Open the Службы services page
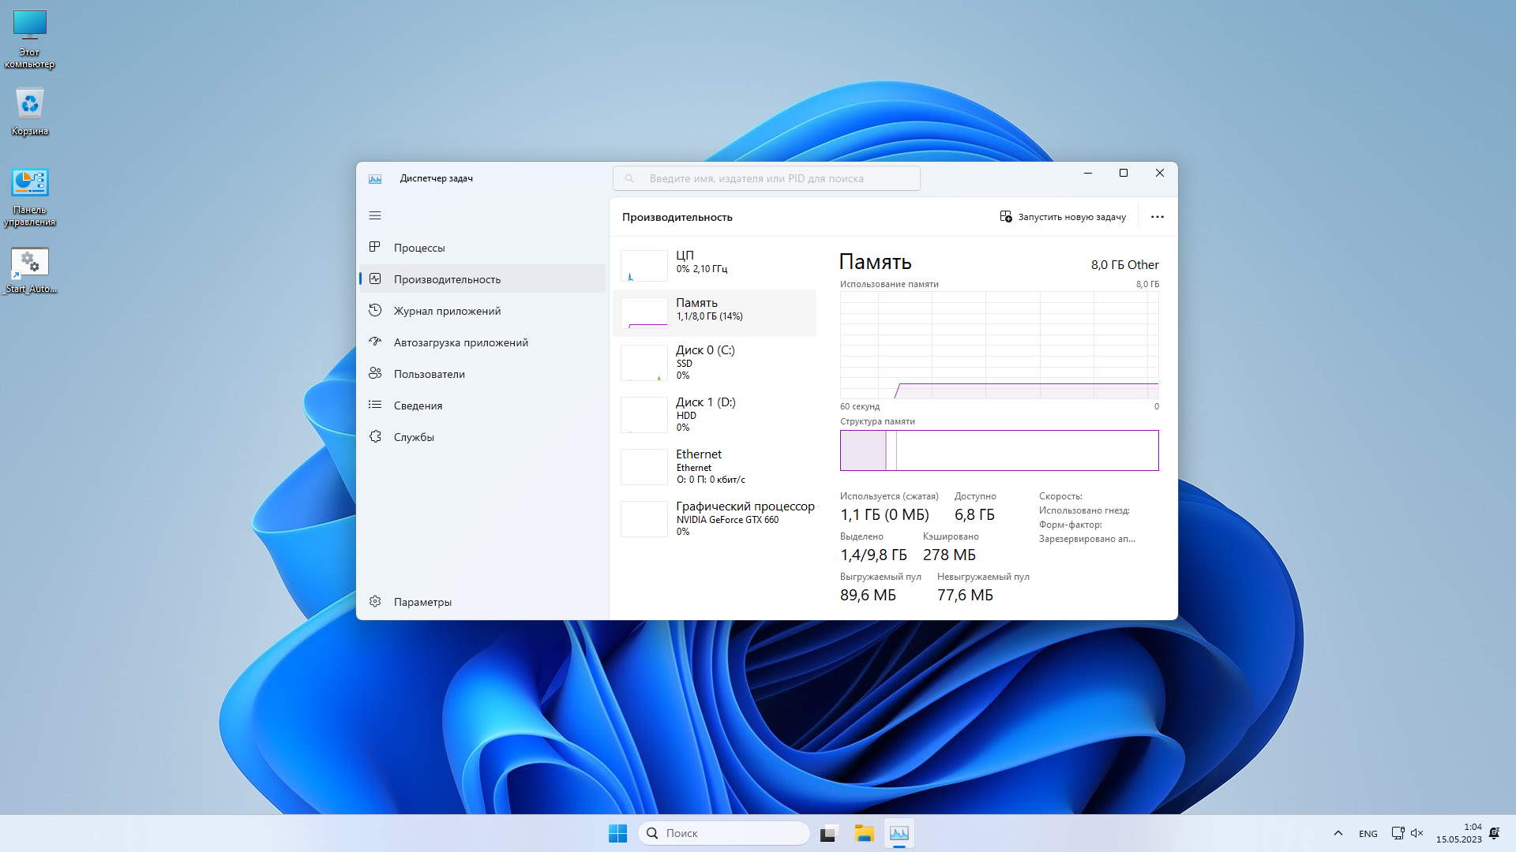 click(414, 437)
